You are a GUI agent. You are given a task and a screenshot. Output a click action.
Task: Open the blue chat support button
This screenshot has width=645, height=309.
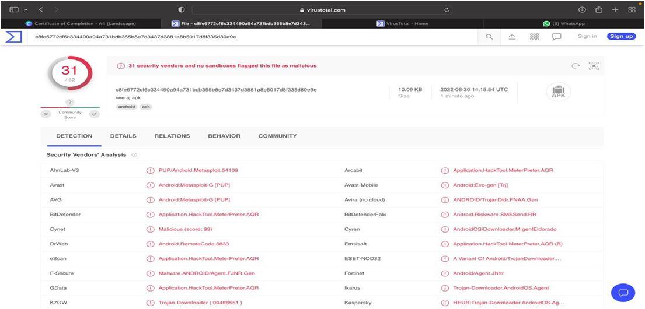(623, 293)
